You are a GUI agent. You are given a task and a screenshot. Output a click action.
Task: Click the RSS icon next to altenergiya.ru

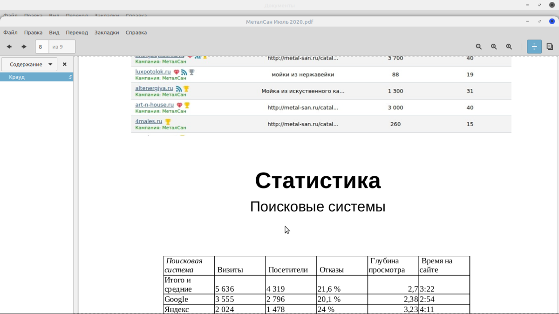pyautogui.click(x=179, y=89)
